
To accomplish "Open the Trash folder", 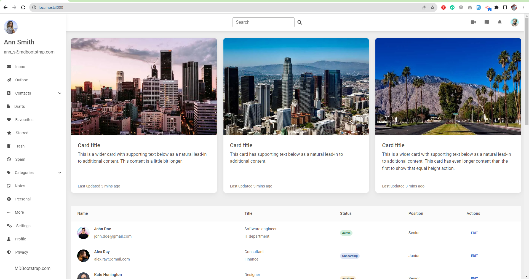I will (19, 146).
